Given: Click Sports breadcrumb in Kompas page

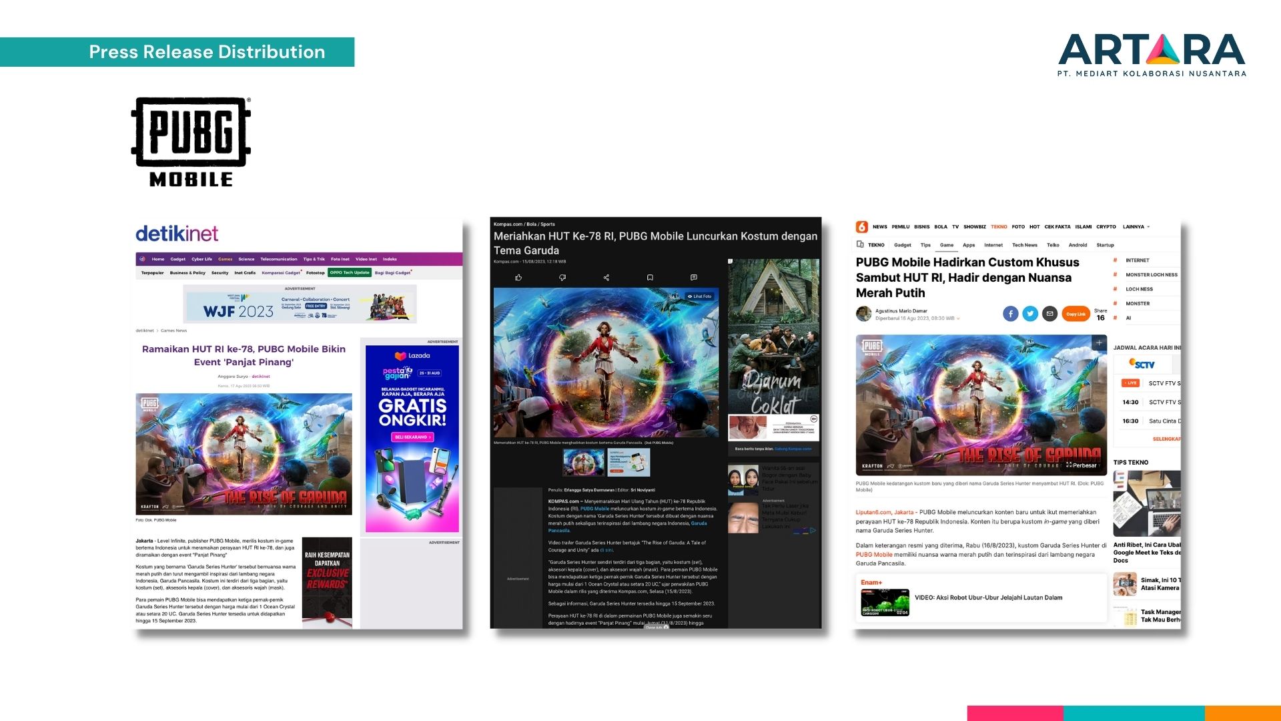Looking at the screenshot, I should coord(548,224).
